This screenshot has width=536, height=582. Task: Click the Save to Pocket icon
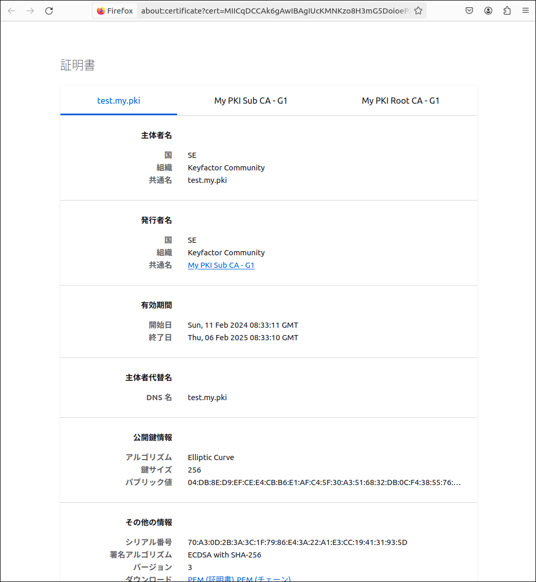pos(469,10)
